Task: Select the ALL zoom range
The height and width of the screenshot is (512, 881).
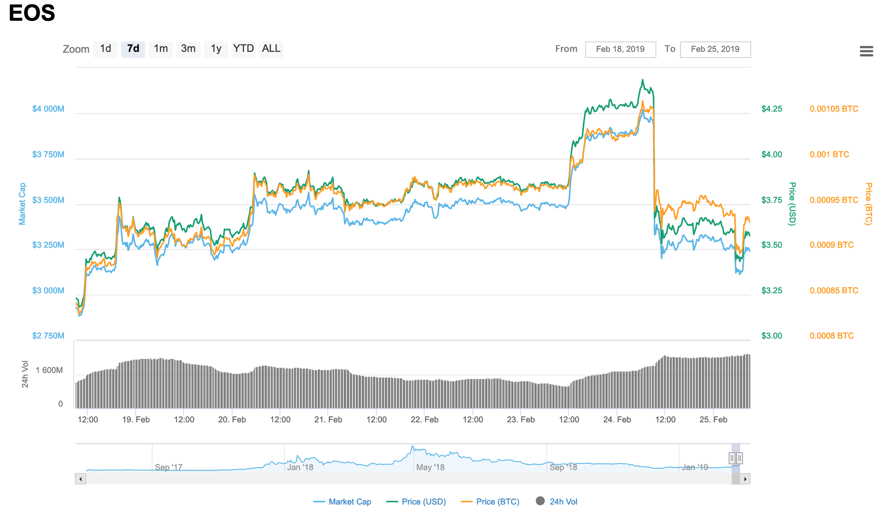Action: [271, 49]
